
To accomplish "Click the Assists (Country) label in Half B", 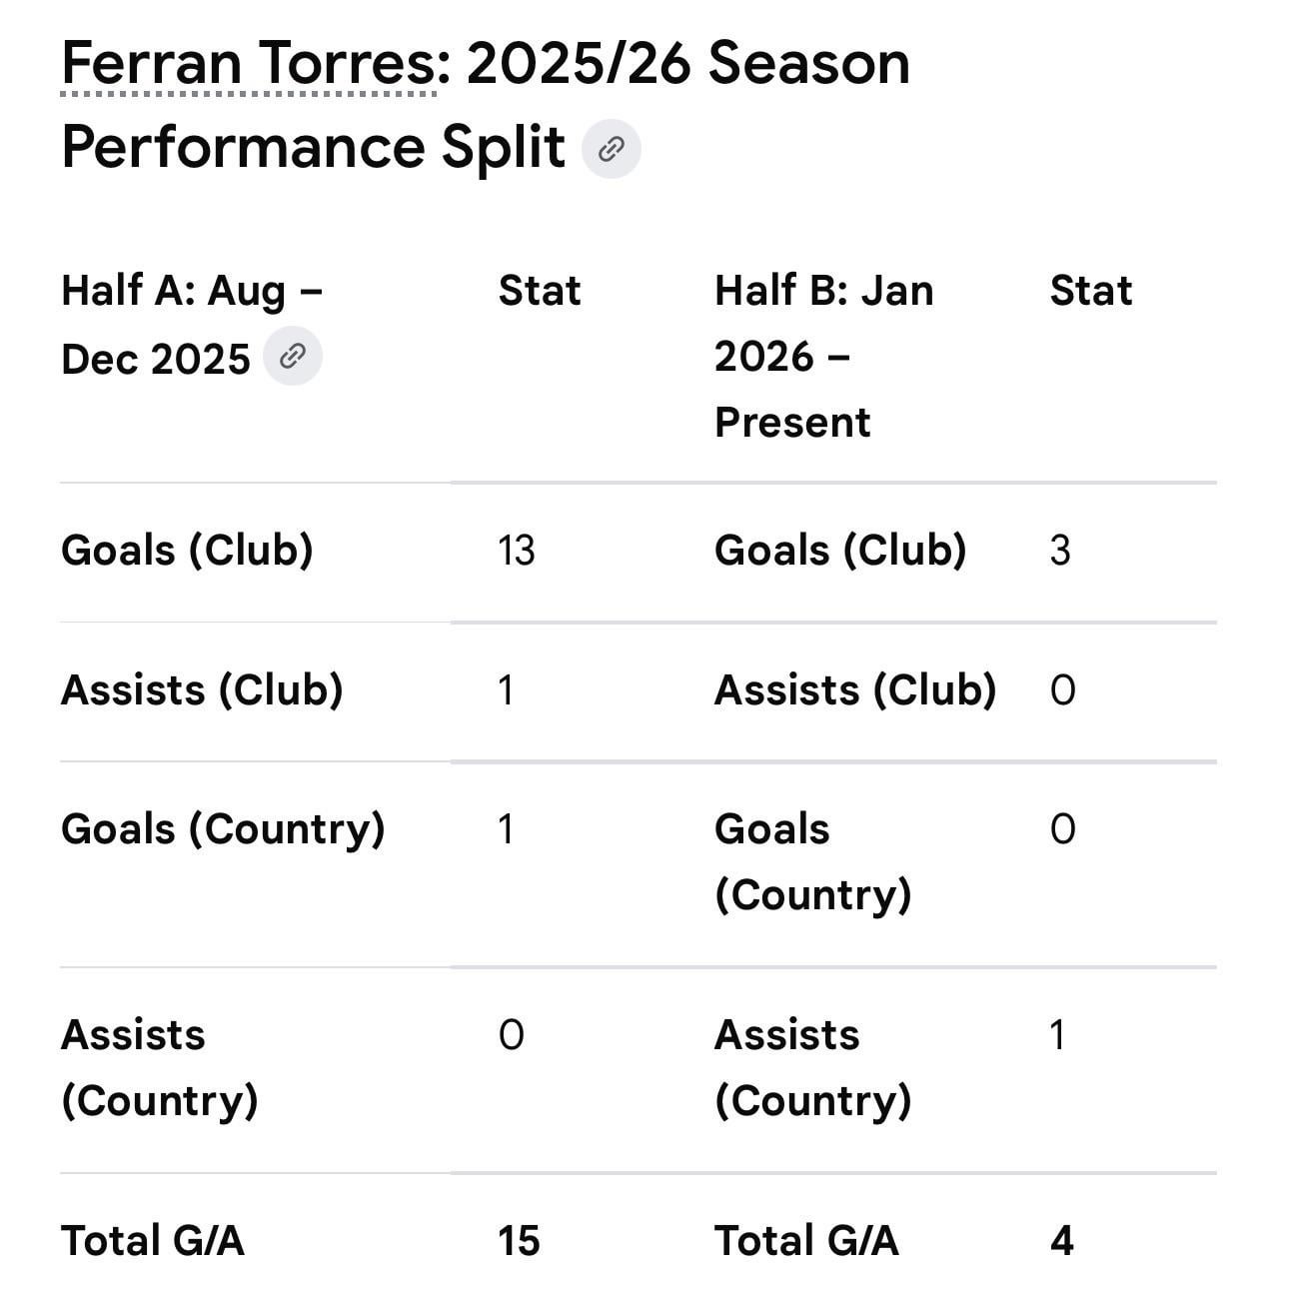I will coord(812,1067).
